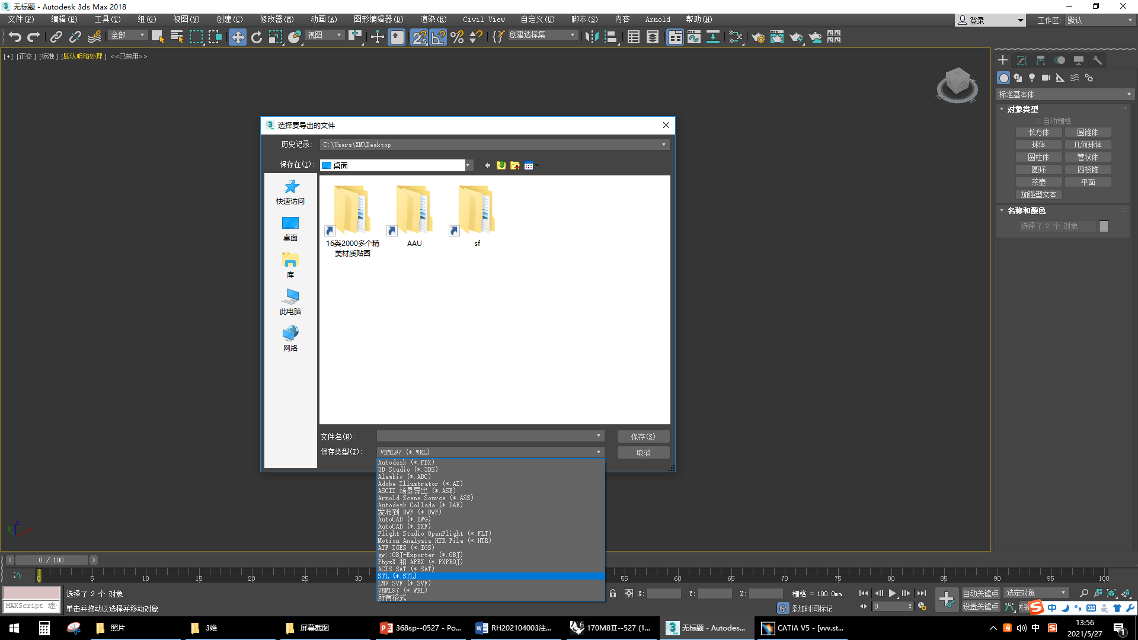This screenshot has width=1138, height=640.
Task: Click the Undo arrow icon
Action: coord(14,37)
